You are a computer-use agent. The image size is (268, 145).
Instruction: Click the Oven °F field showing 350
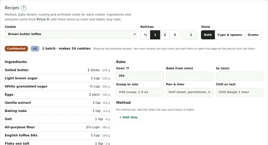tap(140, 76)
